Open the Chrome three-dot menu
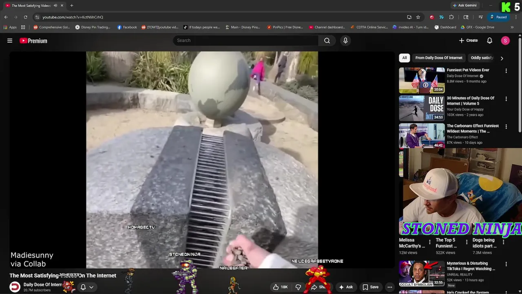The width and height of the screenshot is (522, 294). coord(516,17)
